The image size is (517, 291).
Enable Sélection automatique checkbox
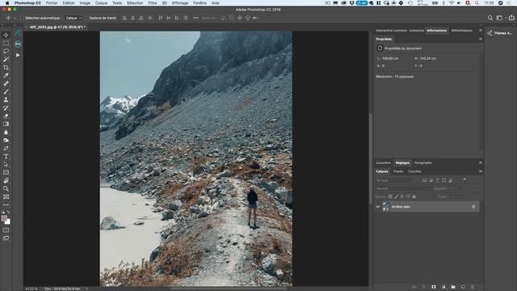pyautogui.click(x=23, y=18)
